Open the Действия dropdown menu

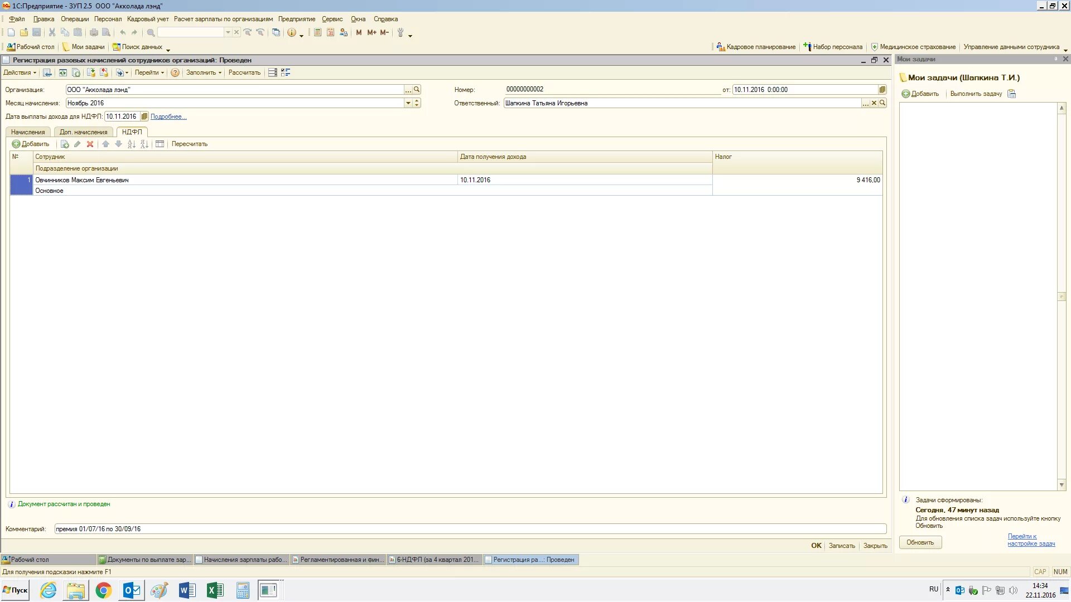click(20, 72)
